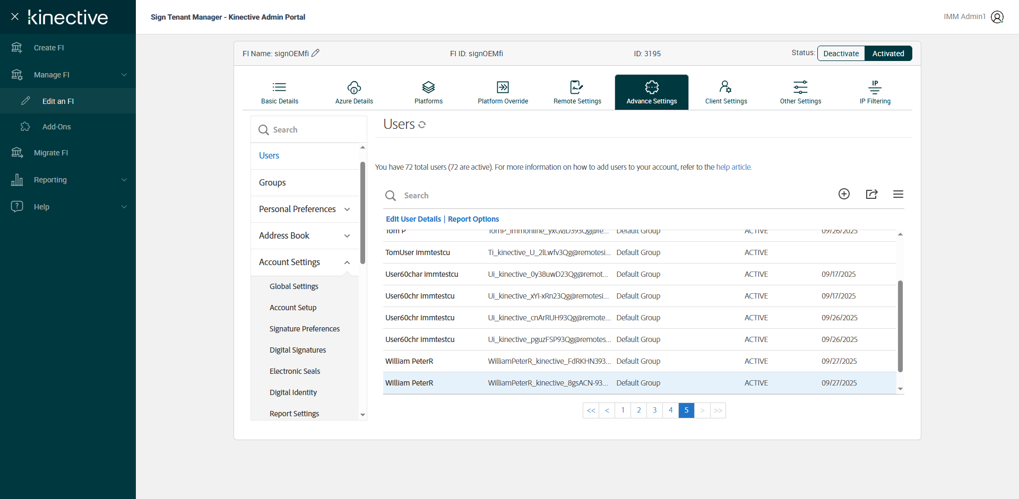Refresh the Users list with reload icon
Image resolution: width=1019 pixels, height=499 pixels.
(x=422, y=125)
